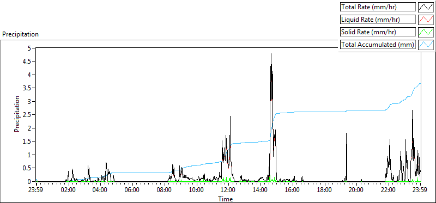This screenshot has height=203, width=436.
Task: Click the Solid Rate green plot icon
Action: point(426,32)
